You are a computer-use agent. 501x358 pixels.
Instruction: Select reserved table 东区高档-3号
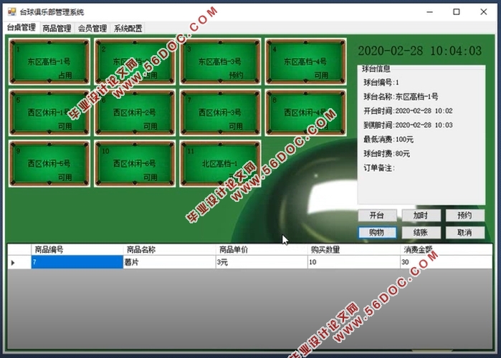click(x=220, y=62)
